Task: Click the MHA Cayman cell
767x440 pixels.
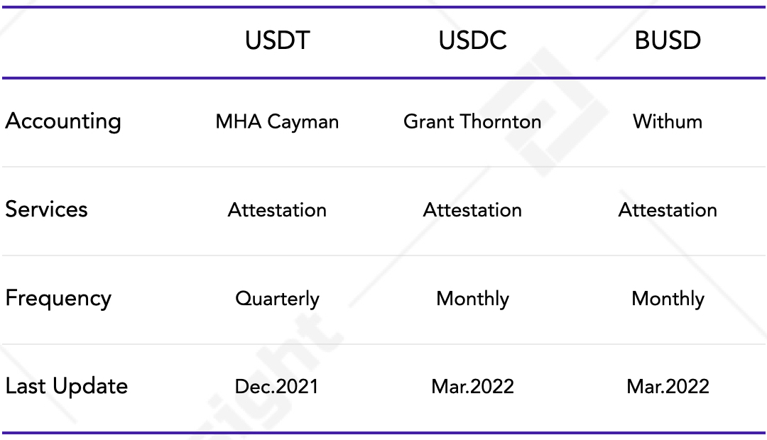Action: click(x=278, y=122)
